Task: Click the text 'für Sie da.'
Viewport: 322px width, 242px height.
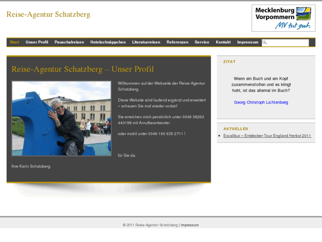Action: coord(127,155)
